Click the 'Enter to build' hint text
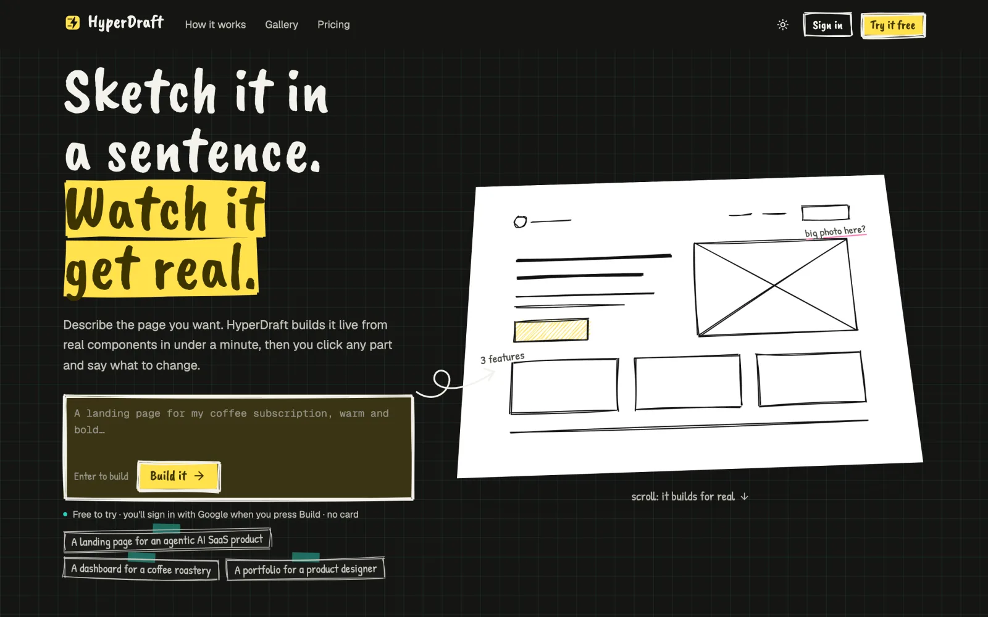The height and width of the screenshot is (617, 988). point(101,476)
